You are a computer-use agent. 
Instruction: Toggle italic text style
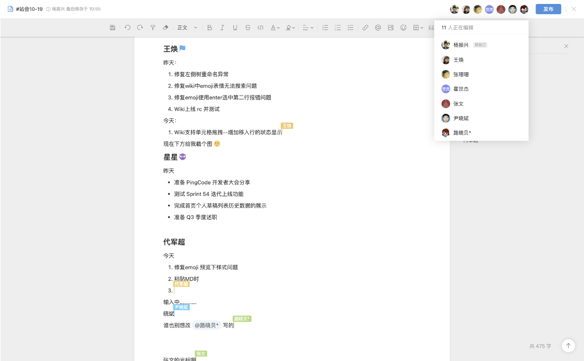(222, 28)
